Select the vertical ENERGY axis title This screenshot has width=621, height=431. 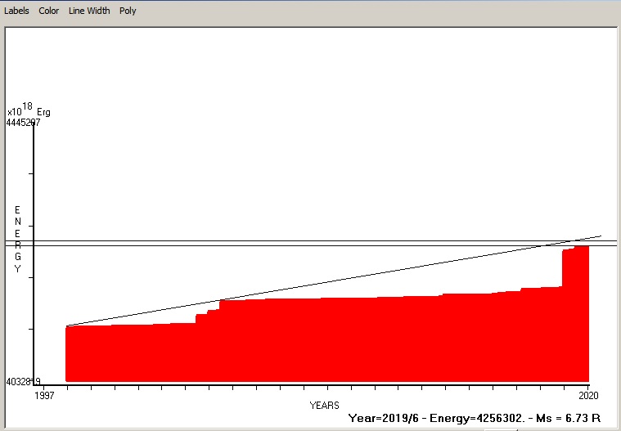17,239
